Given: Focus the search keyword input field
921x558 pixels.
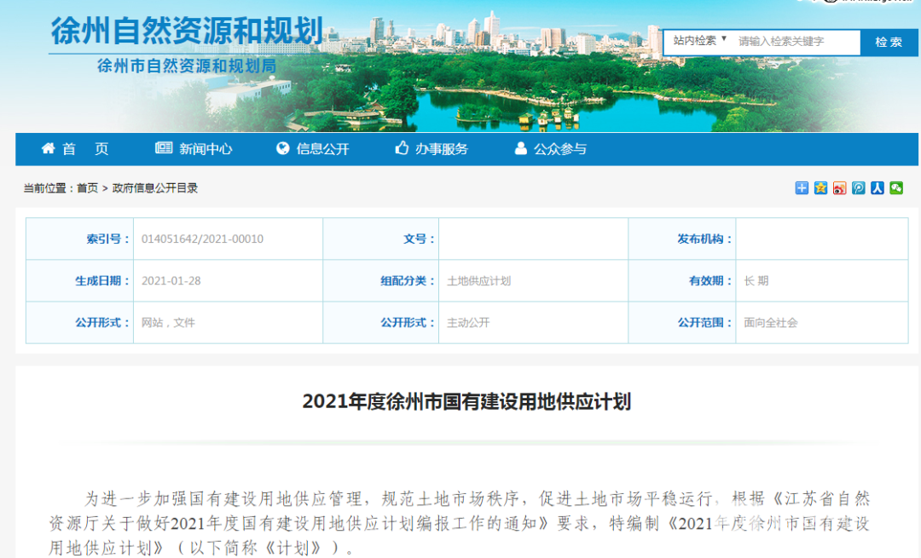Looking at the screenshot, I should pos(796,42).
